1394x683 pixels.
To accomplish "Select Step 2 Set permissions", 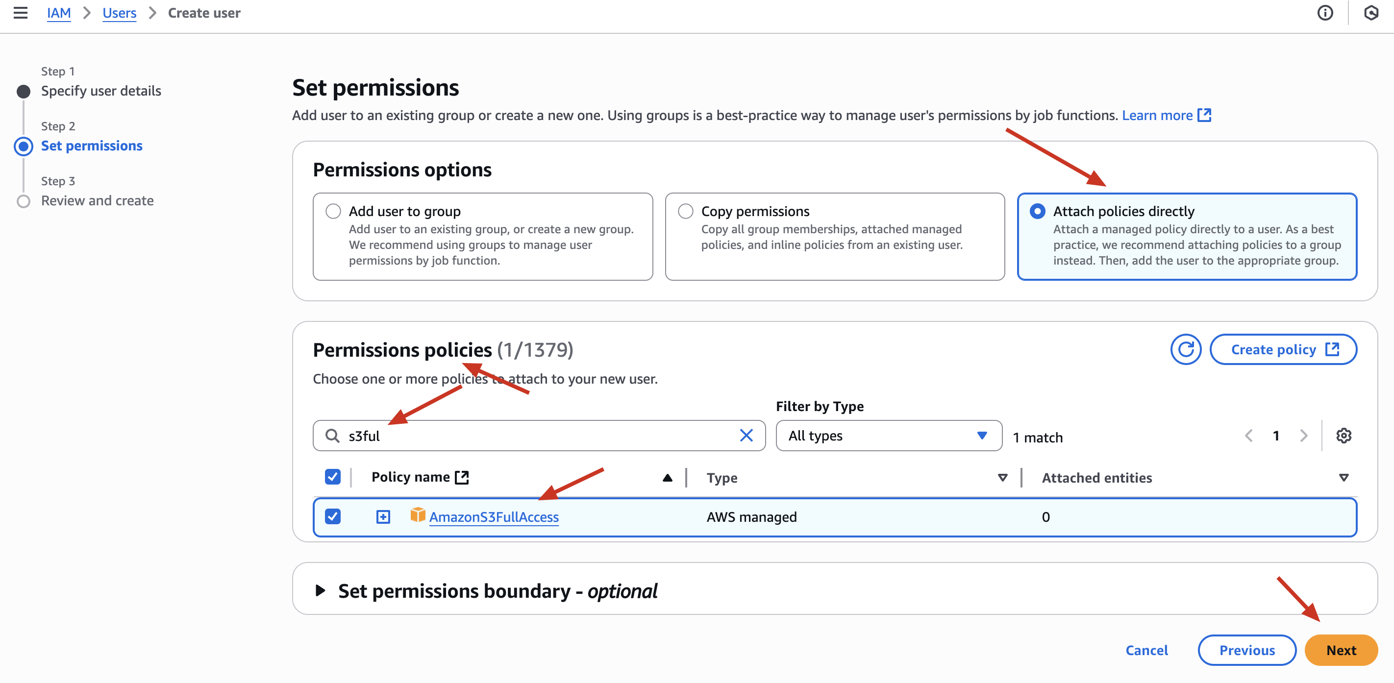I will (92, 146).
